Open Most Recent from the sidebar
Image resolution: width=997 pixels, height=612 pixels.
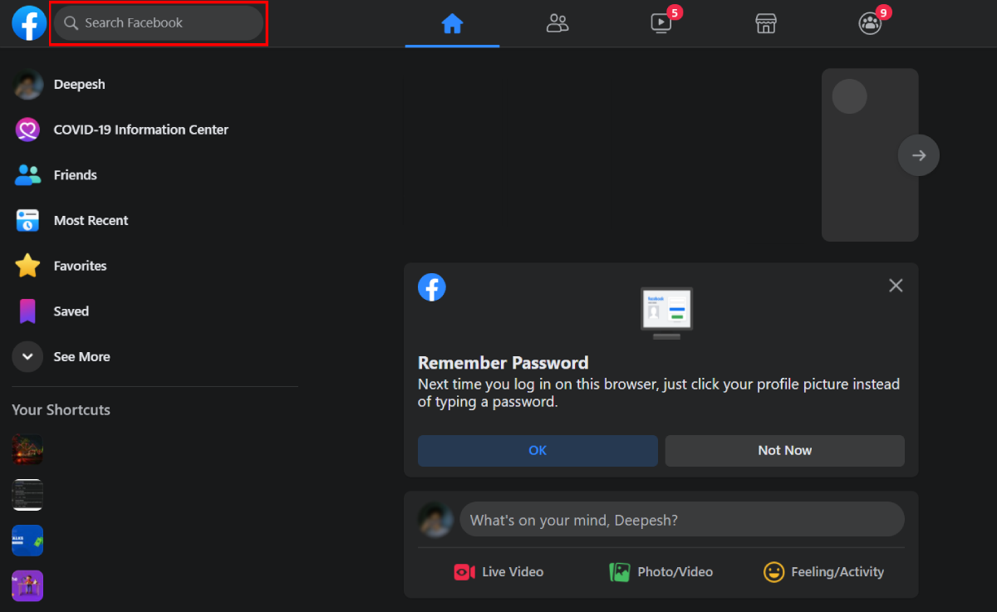[91, 220]
